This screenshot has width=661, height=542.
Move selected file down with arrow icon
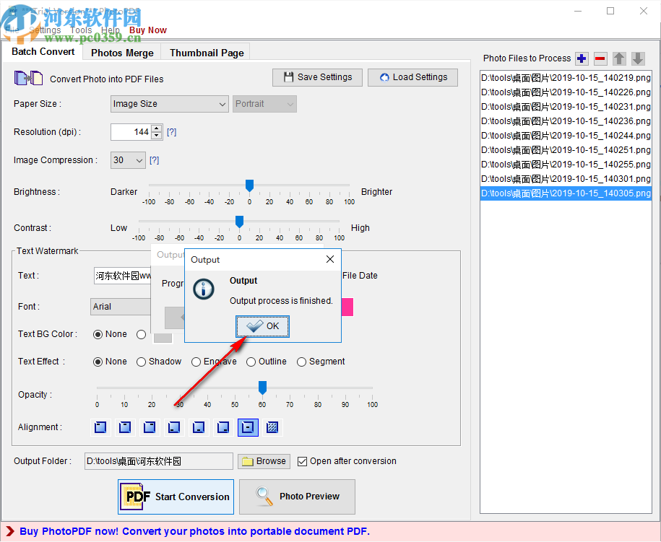[638, 58]
